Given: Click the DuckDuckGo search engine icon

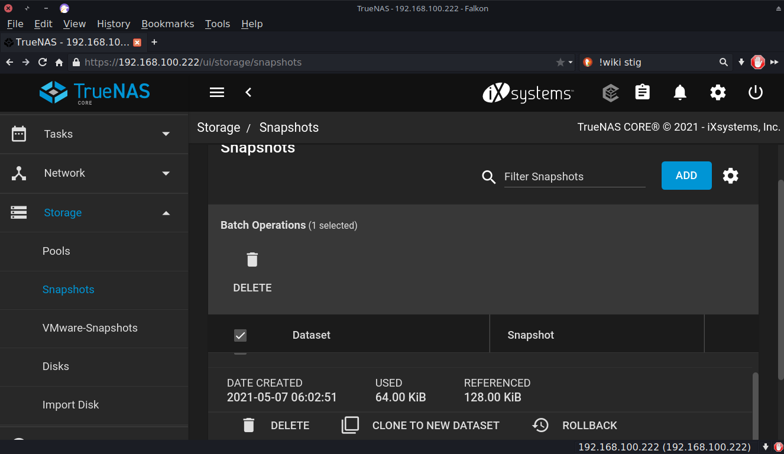Looking at the screenshot, I should pyautogui.click(x=588, y=62).
